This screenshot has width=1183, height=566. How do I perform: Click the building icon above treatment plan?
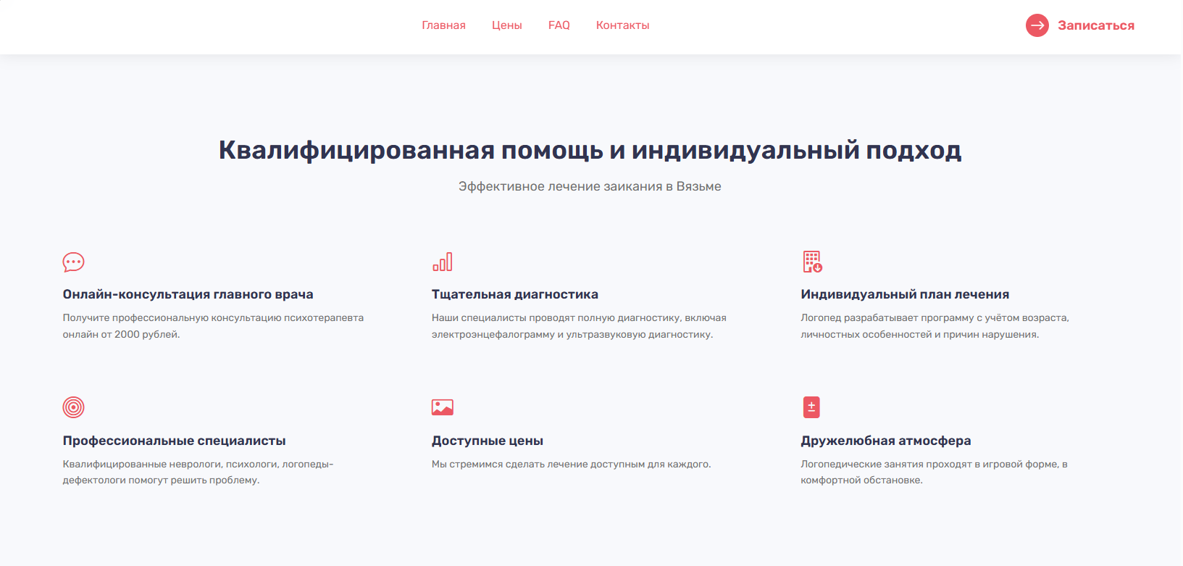click(812, 262)
